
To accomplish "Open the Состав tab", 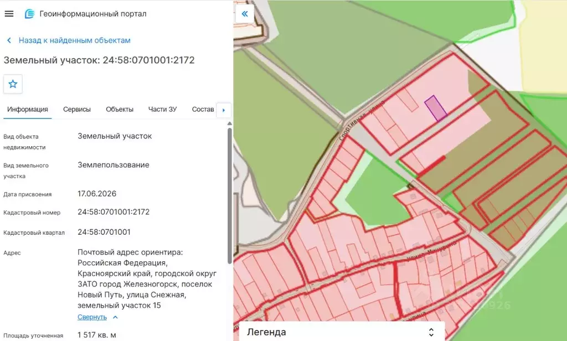I will pos(203,109).
